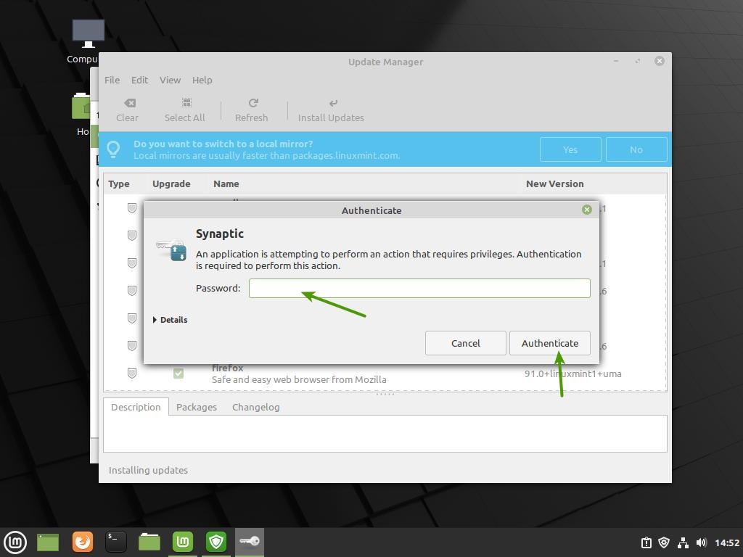The image size is (743, 557).
Task: Open the View menu
Action: pos(170,80)
